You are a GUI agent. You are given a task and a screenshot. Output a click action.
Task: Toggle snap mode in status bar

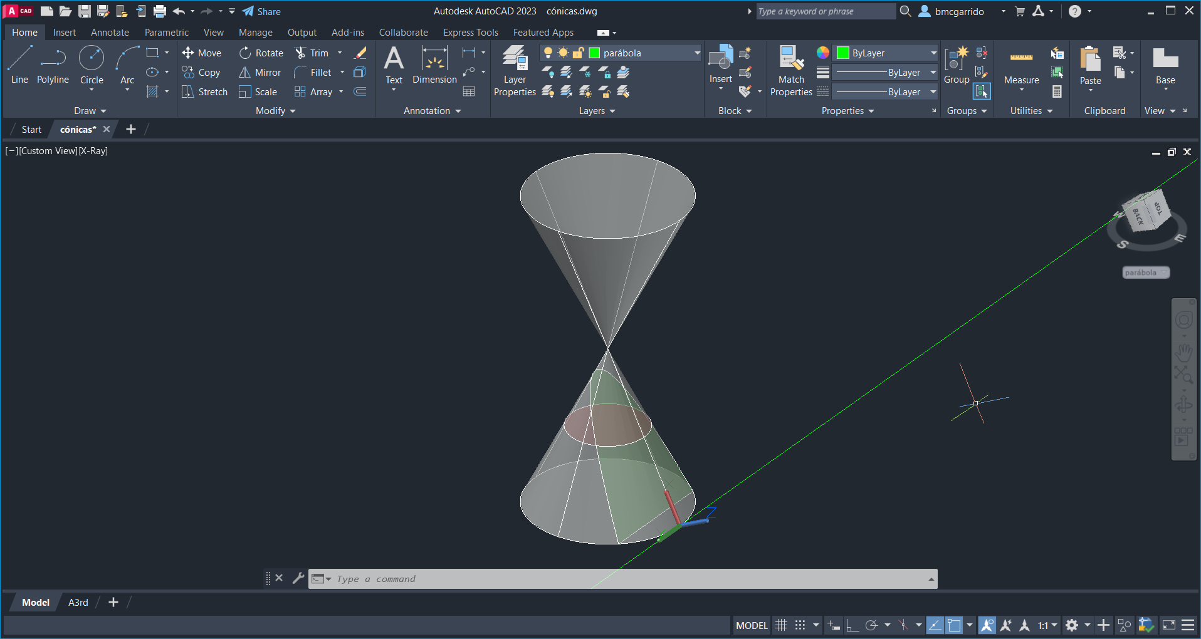(800, 625)
